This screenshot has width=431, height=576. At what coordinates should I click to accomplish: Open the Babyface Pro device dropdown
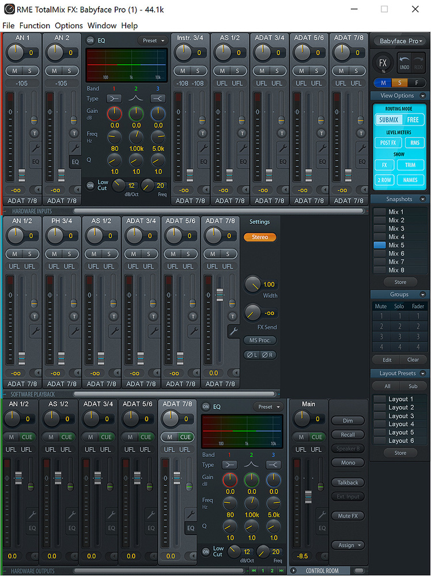pos(399,41)
